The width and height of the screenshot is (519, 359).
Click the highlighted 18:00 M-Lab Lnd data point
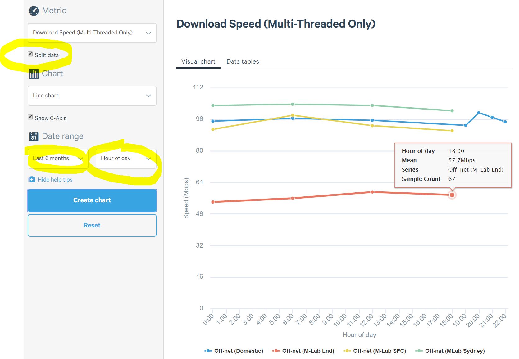click(452, 195)
